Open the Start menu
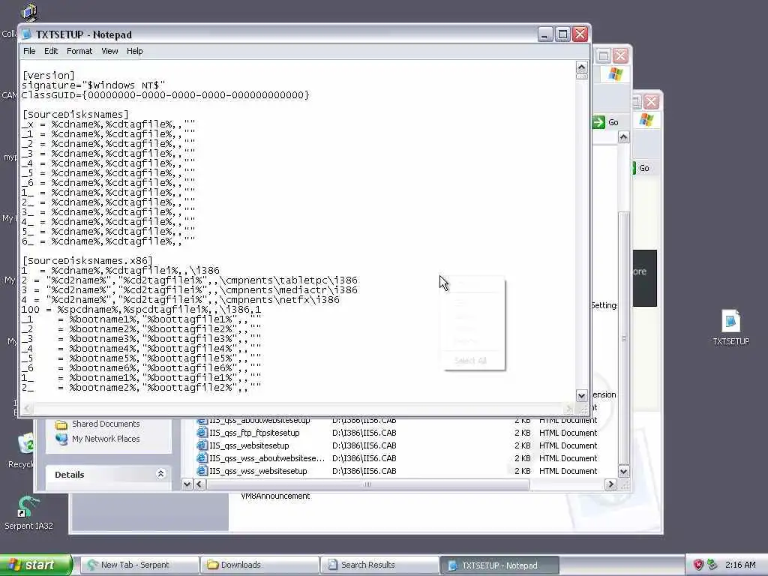This screenshot has height=576, width=768. 35,565
